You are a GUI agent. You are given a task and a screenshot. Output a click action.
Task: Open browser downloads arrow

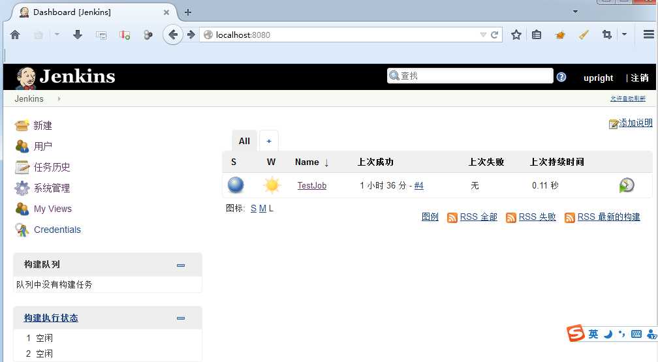(x=78, y=35)
